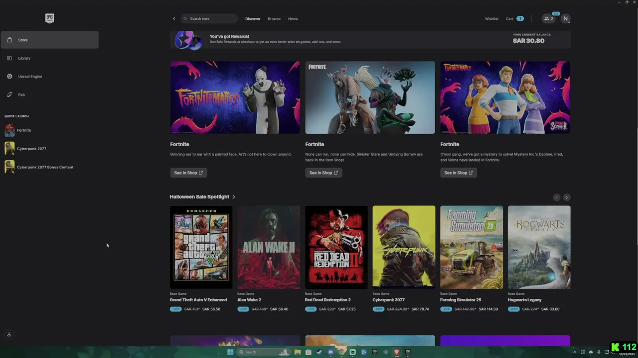Open the Red Dead Redemption 2 cover
The height and width of the screenshot is (358, 638).
336,247
